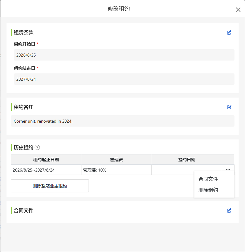
Task: Click the 租约起止日期 column header
Action: click(46, 160)
